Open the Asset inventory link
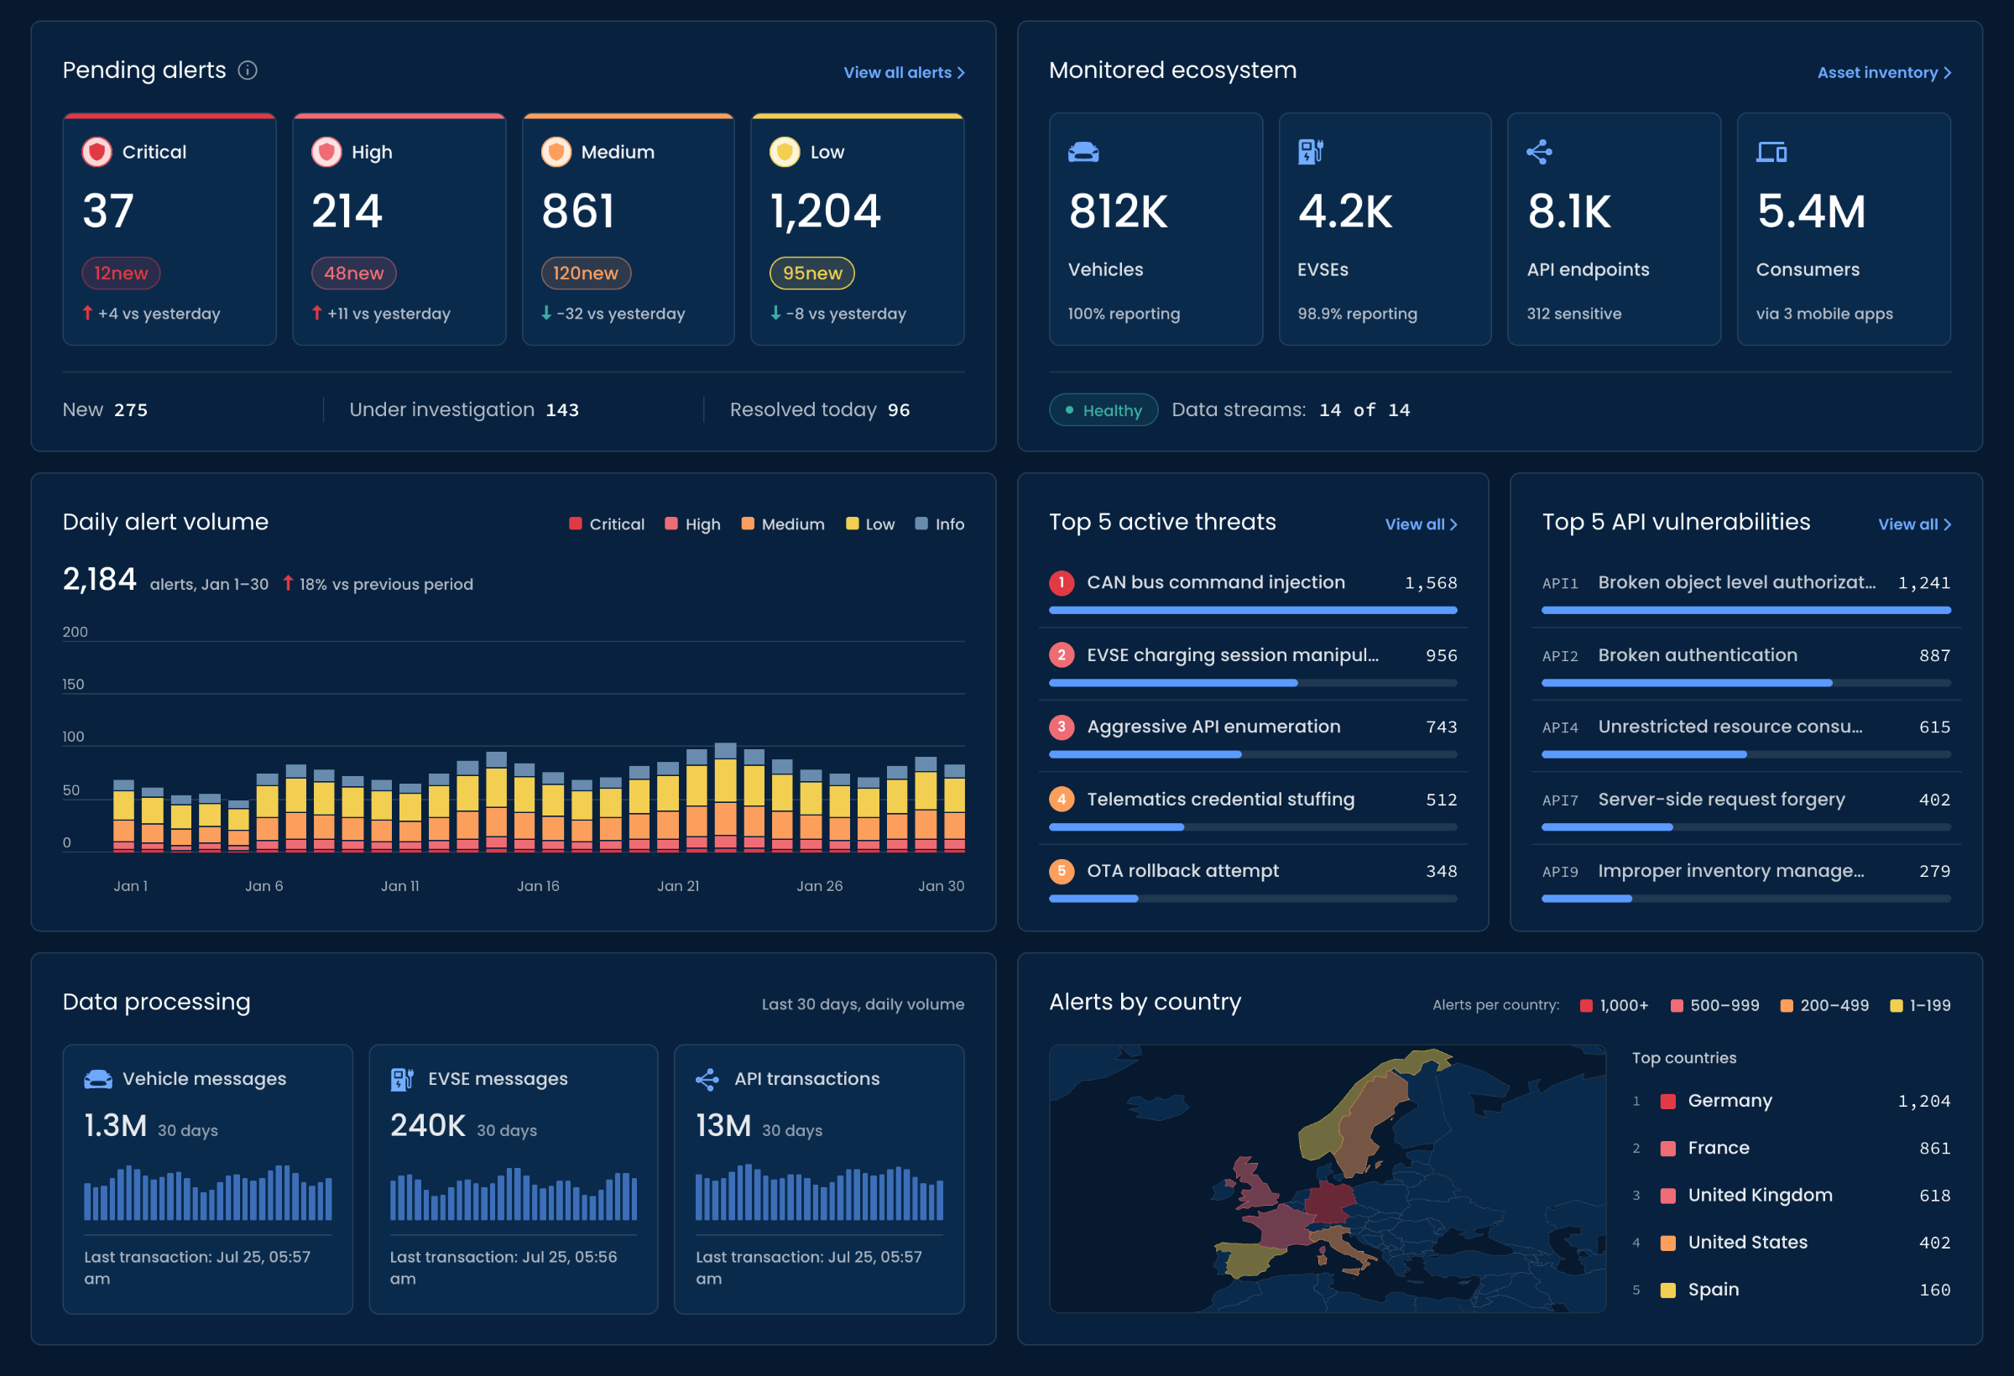Screen dimensions: 2014x1376 tap(1884, 73)
